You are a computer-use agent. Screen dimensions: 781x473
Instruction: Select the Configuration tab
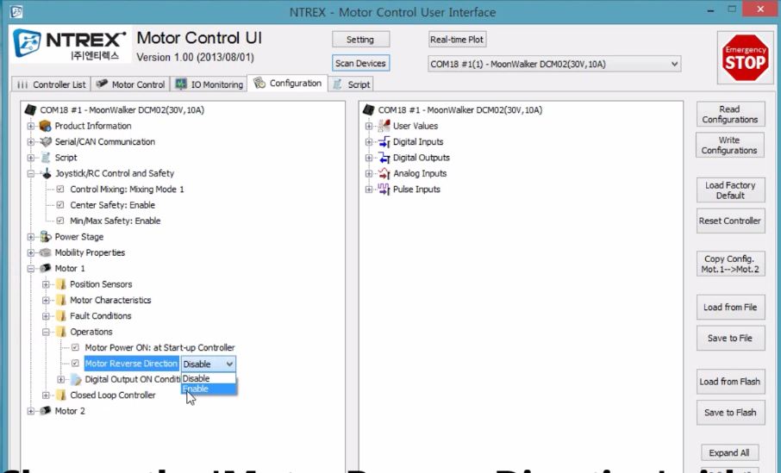point(287,84)
